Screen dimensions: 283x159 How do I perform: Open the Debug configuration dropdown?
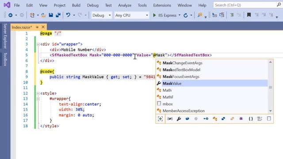(x=102, y=15)
